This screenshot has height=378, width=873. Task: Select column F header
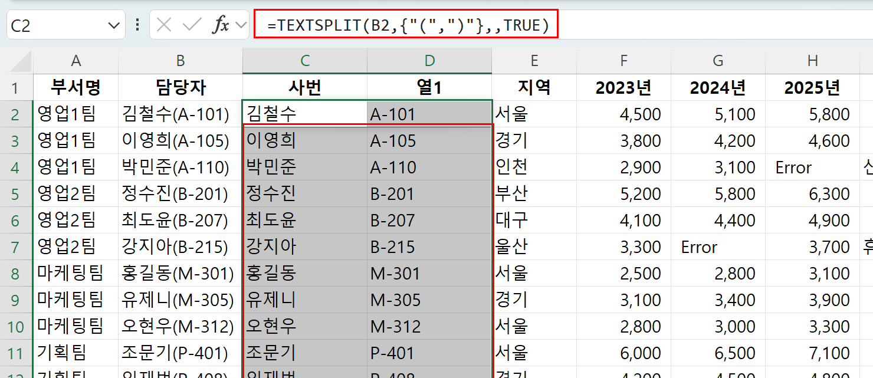pos(623,61)
